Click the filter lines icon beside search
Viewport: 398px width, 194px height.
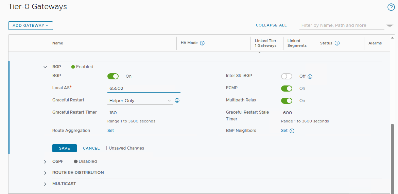click(390, 25)
